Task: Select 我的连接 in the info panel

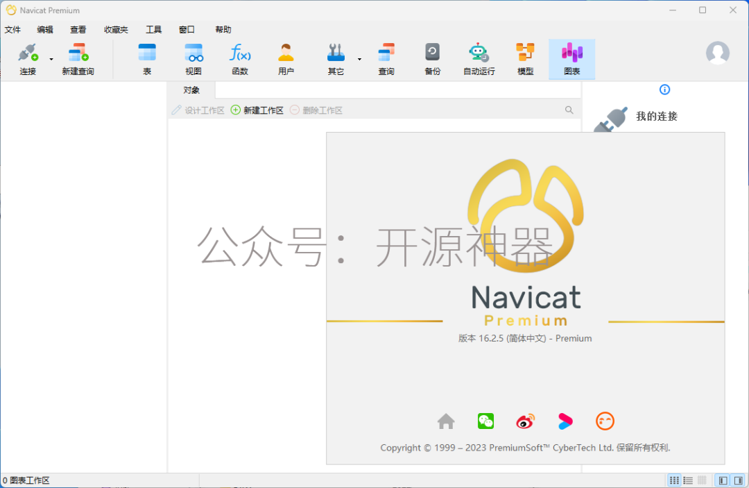Action: point(657,116)
